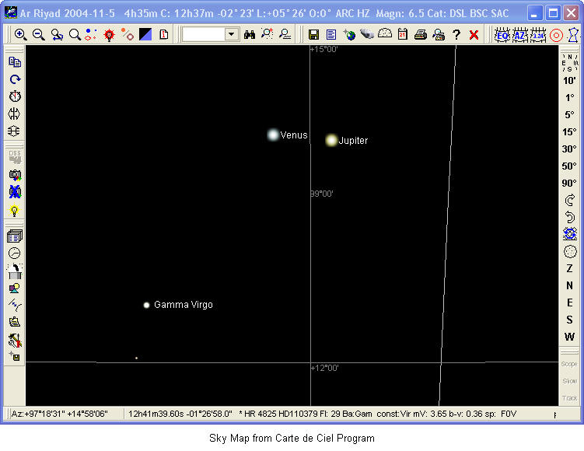584x451 pixels.
Task: Click the printer icon
Action: click(421, 35)
